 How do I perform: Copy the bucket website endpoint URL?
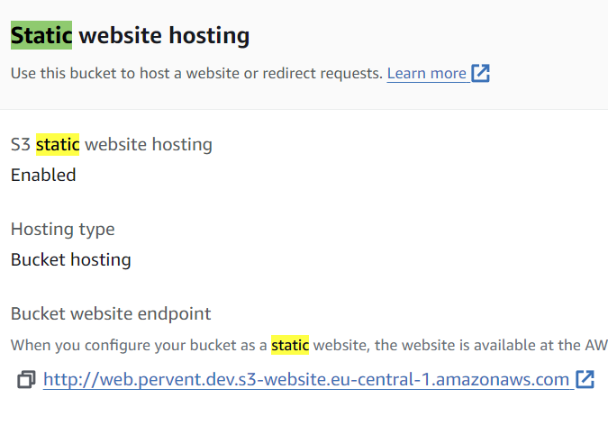(x=27, y=380)
